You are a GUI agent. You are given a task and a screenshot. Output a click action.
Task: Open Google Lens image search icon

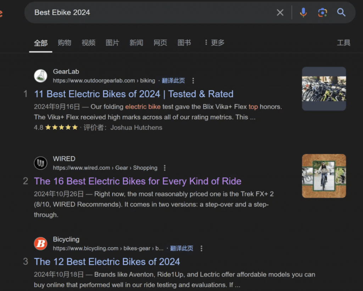(x=322, y=13)
